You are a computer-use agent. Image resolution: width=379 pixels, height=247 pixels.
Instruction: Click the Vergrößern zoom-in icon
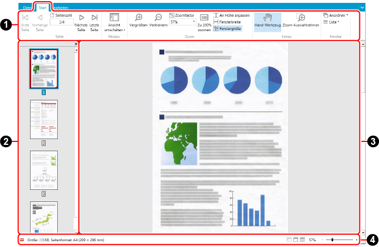pos(138,21)
